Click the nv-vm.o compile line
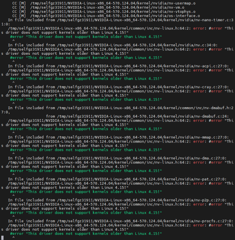The height and width of the screenshot is (240, 235). pos(98,7)
